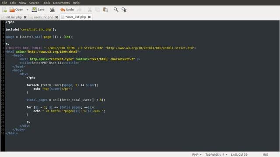Click the echo $user paragraph line

52,89
